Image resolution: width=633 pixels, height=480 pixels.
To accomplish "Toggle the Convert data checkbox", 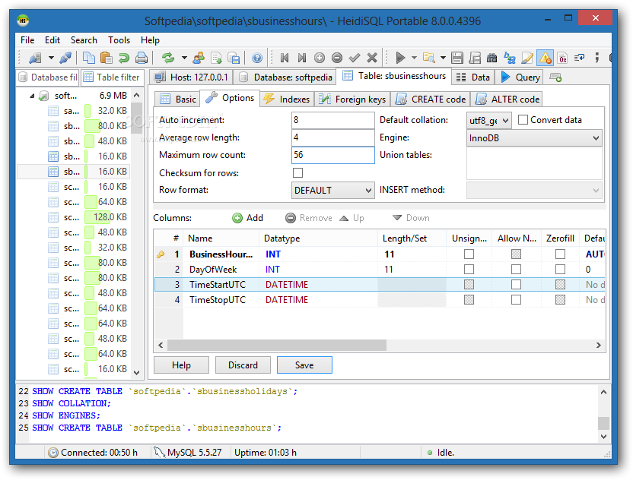I will 523,120.
